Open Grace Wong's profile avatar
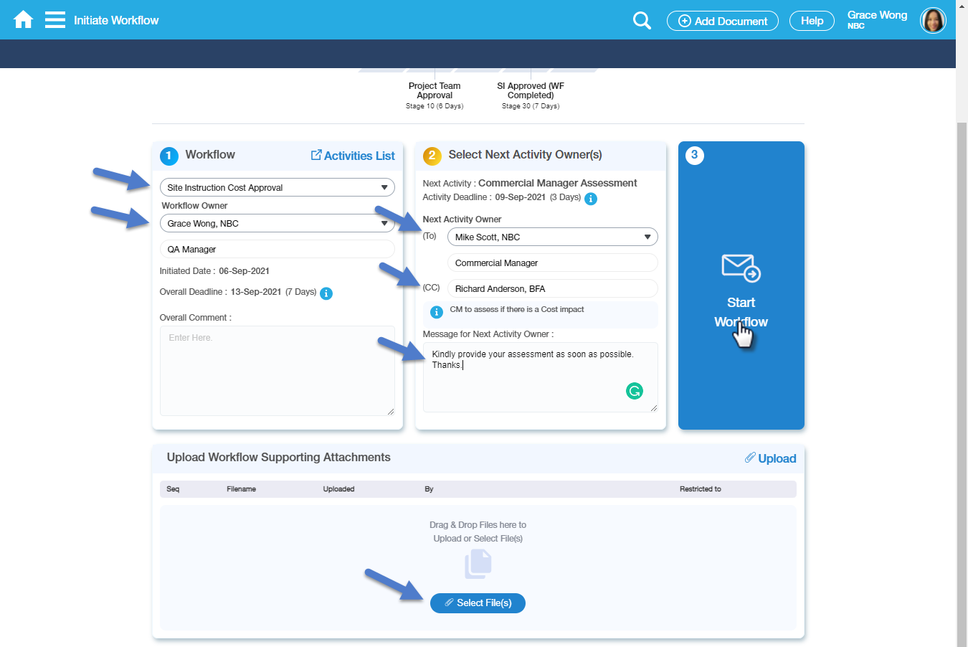Viewport: 968px width, 647px height. tap(933, 21)
